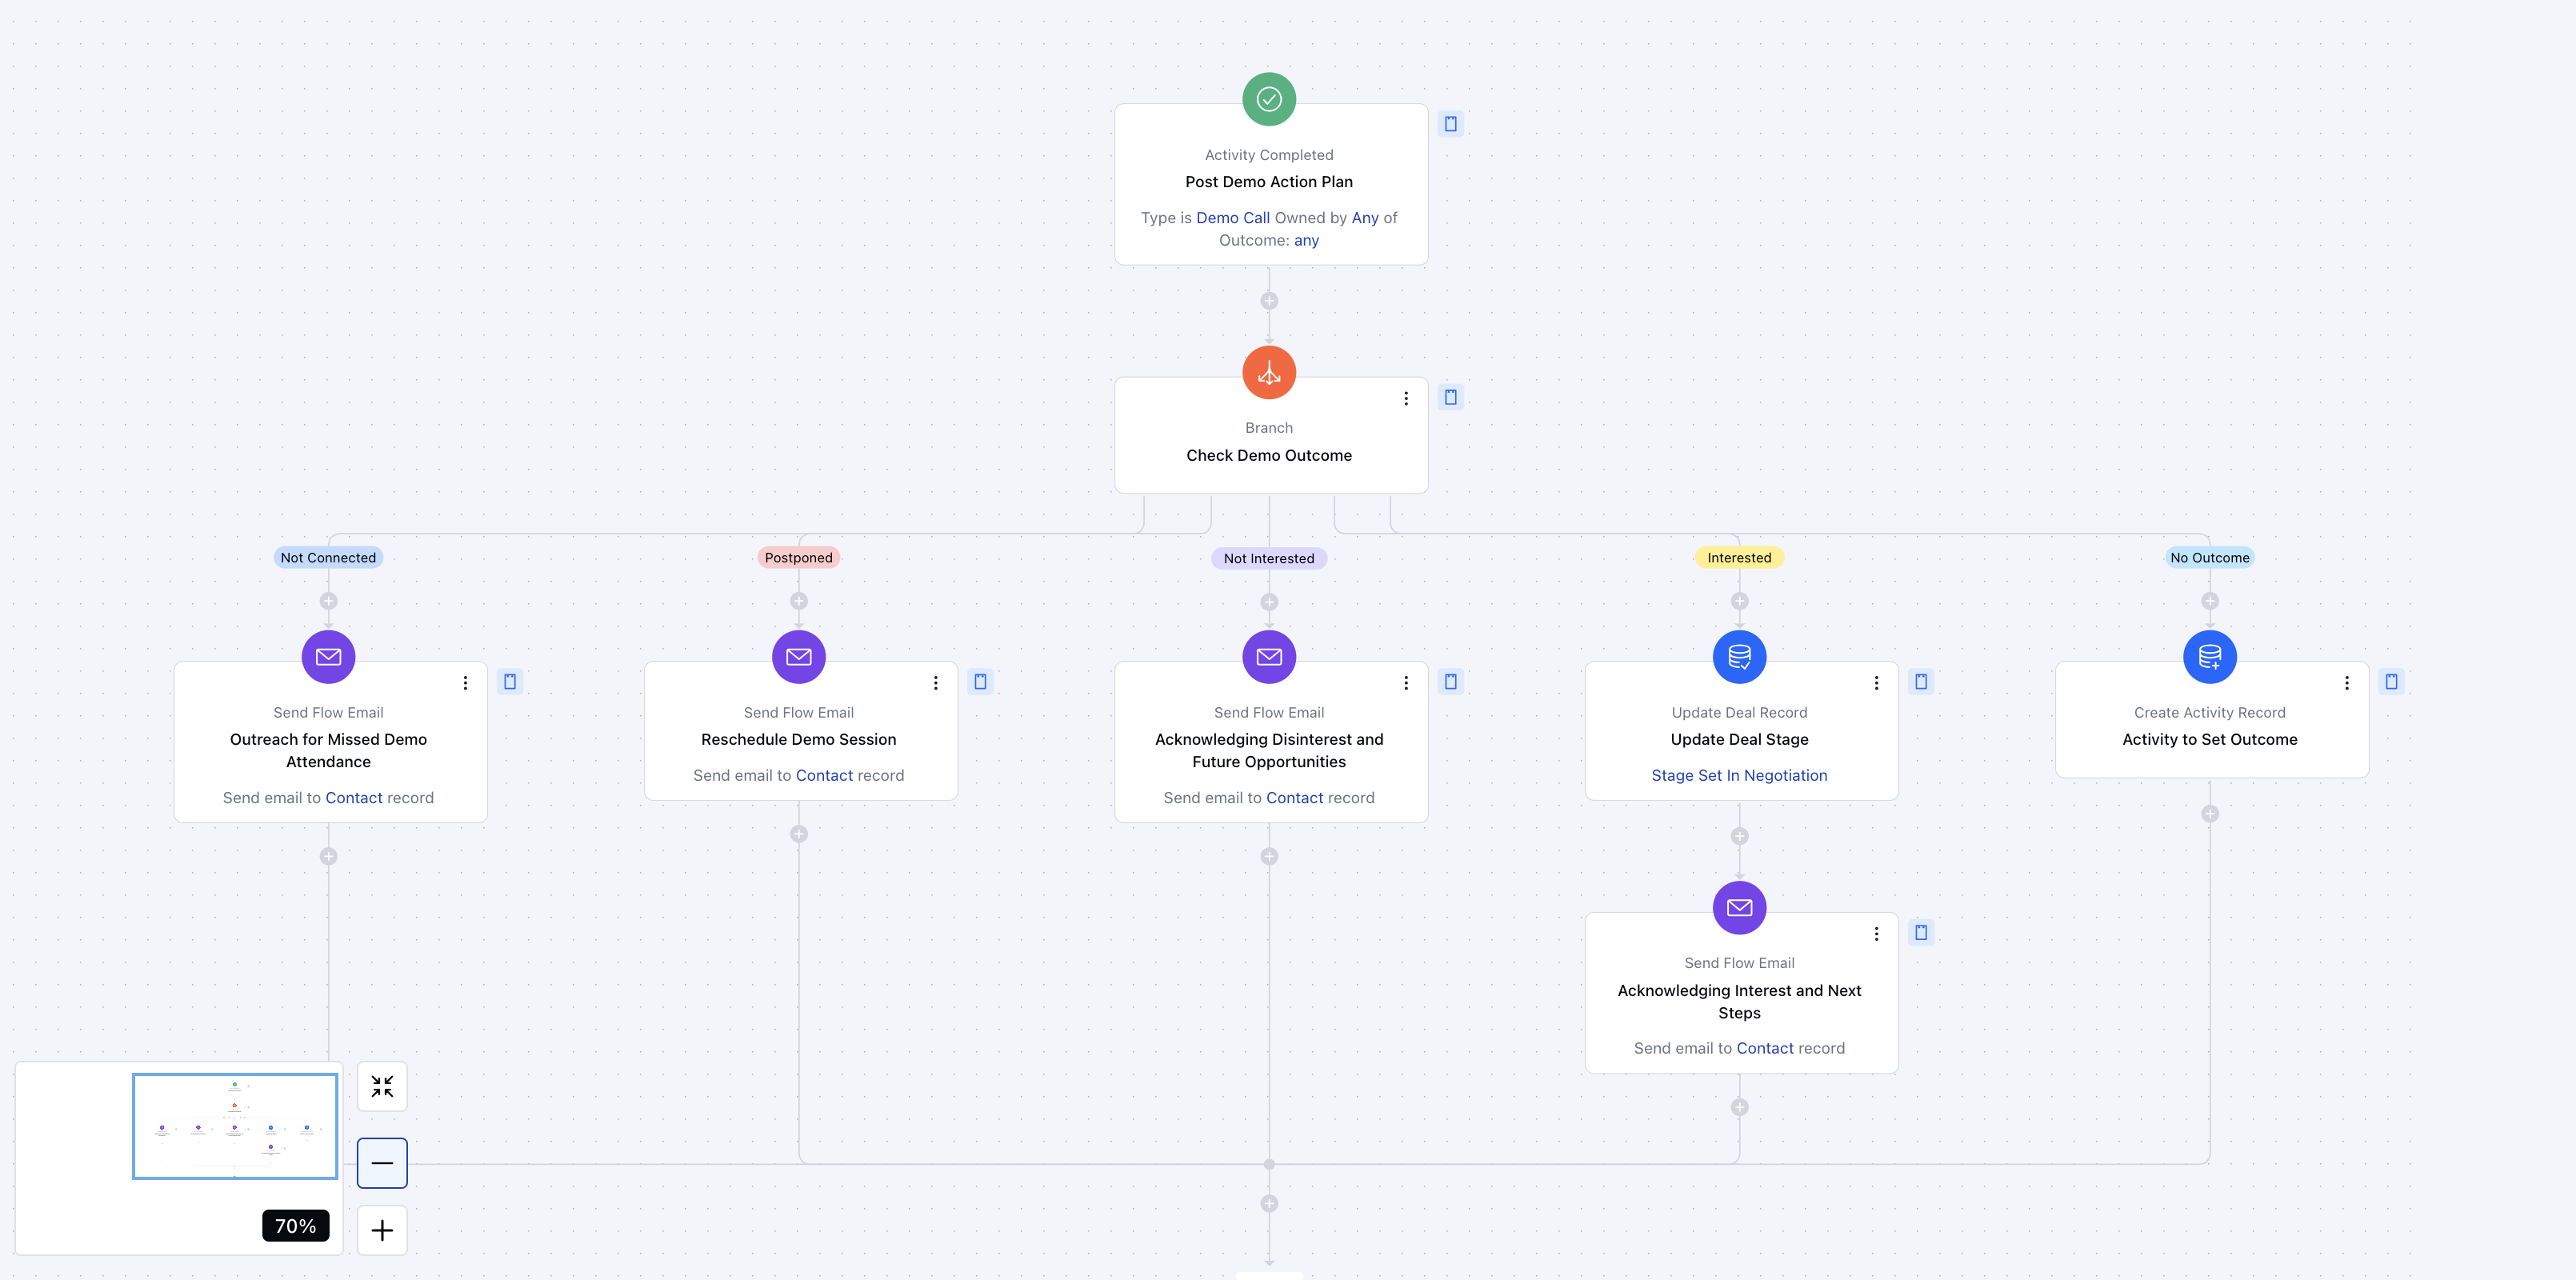
Task: Open the three-dot menu on Activity to Set Outcome
Action: 2346,683
